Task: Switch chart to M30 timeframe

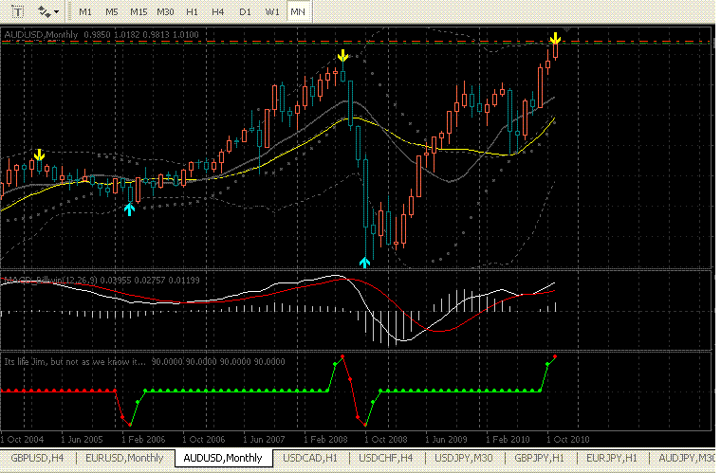Action: [165, 12]
